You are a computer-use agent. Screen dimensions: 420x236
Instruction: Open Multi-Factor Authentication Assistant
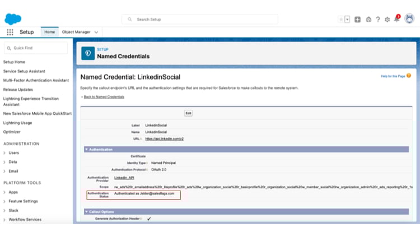(36, 81)
